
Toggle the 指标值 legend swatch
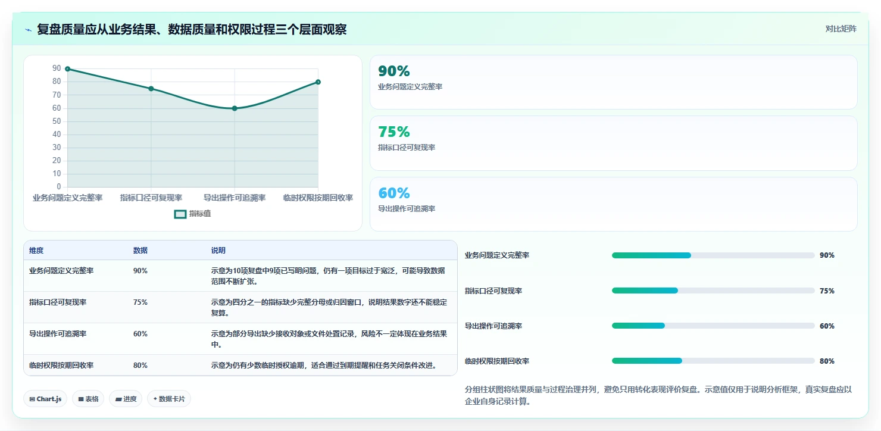180,214
